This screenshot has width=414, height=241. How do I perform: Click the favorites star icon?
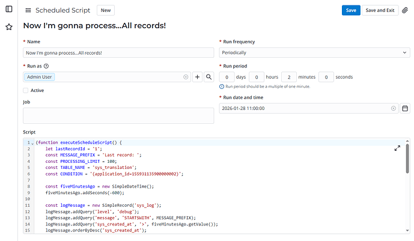click(x=9, y=27)
